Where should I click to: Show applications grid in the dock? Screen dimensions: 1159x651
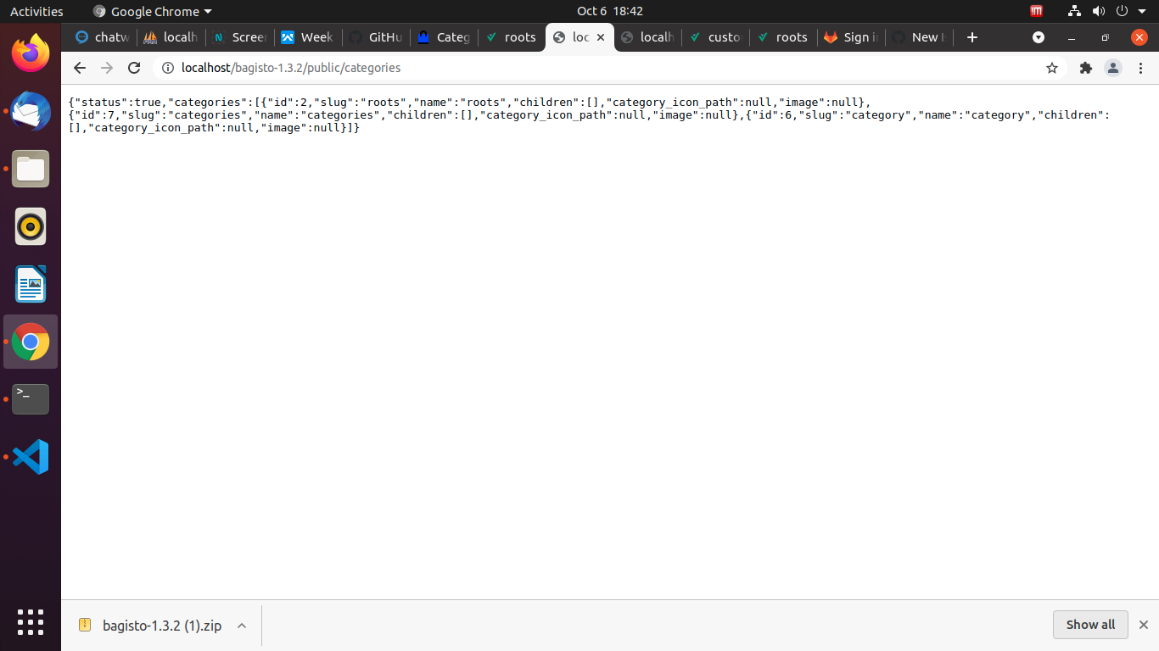coord(31,622)
